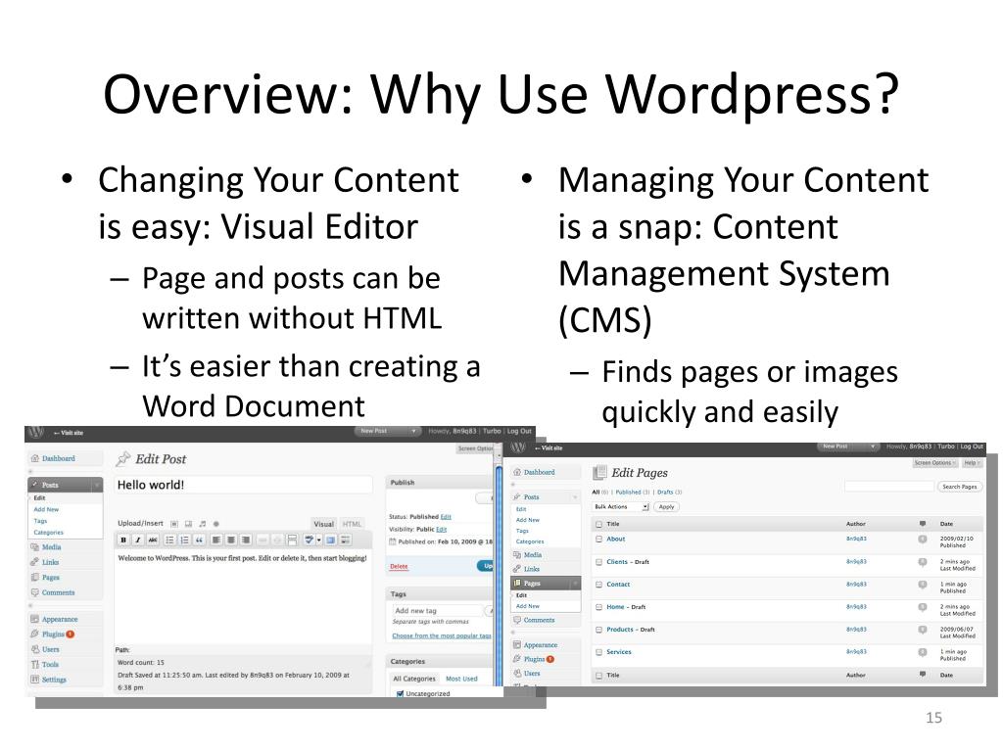
Task: Uncheck the Uncategorized category checkbox
Action: pos(400,694)
